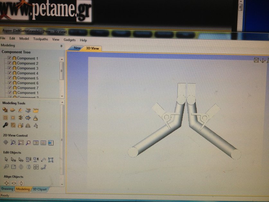Disable the Component 6 checkbox

(x=10, y=83)
